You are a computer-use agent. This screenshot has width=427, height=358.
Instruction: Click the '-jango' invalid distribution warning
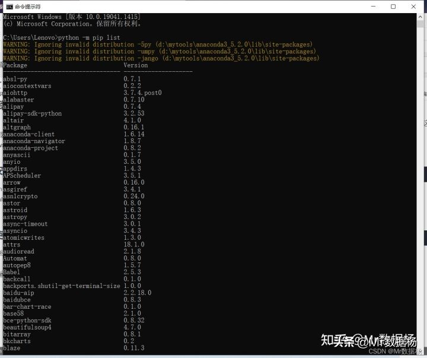point(161,58)
